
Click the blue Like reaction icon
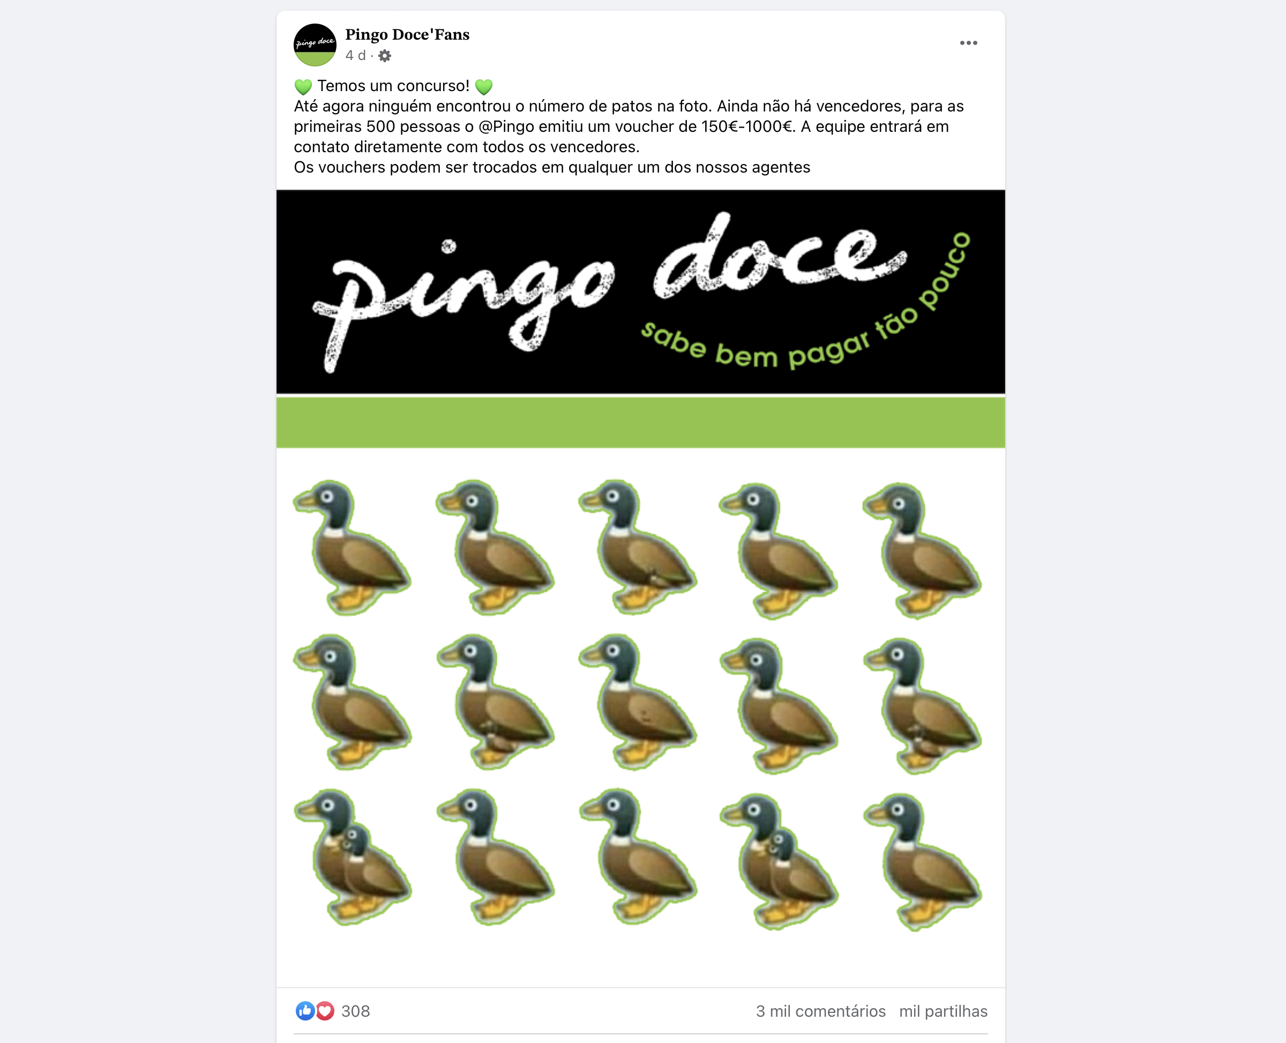point(304,1011)
